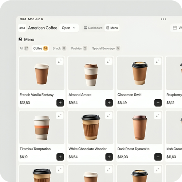Open the three-dots overflow menu
The width and height of the screenshot is (182, 182).
[x=163, y=19]
